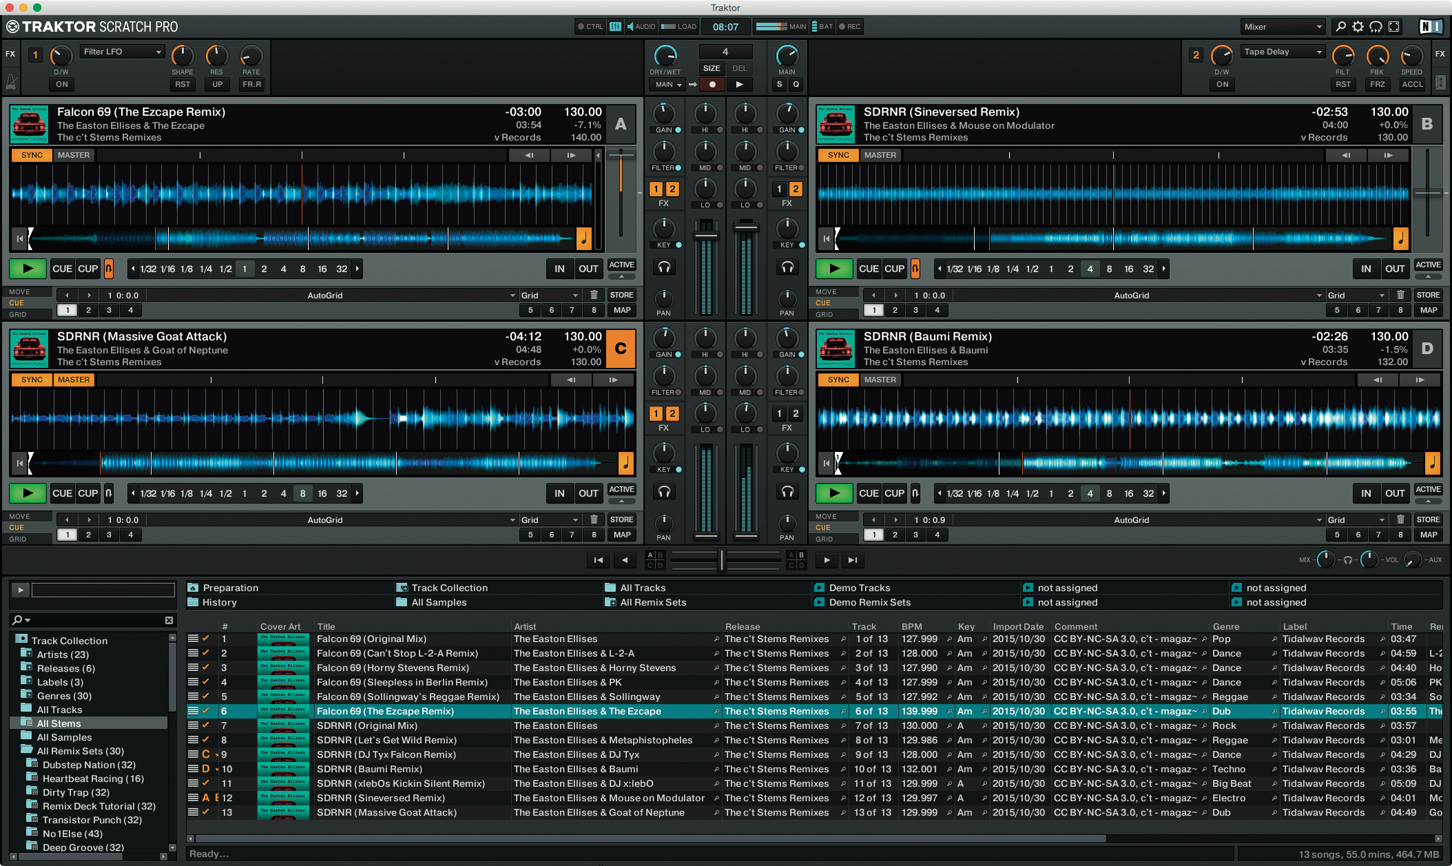Viewport: 1452px width, 866px height.
Task: Enable FRZ freeze on Tape Delay
Action: [x=1378, y=85]
